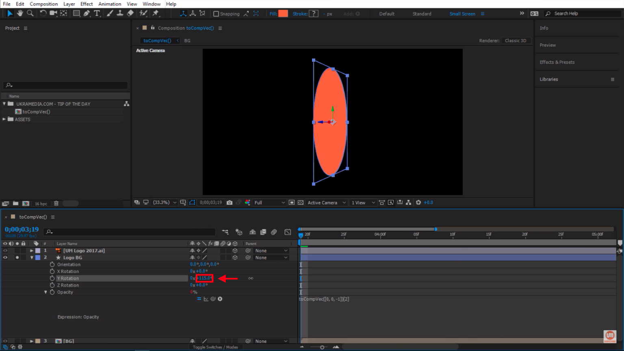The width and height of the screenshot is (624, 351).
Task: Enable the Snapping checkbox
Action: (216, 14)
